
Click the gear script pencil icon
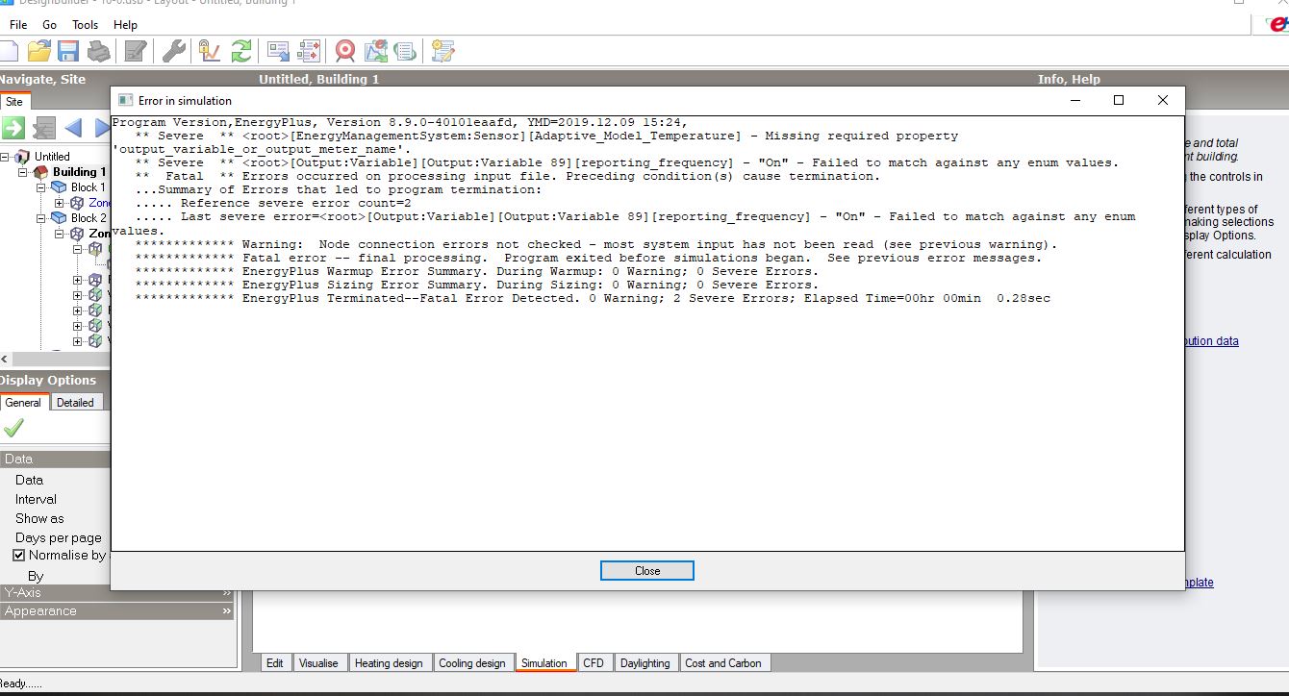[x=442, y=51]
